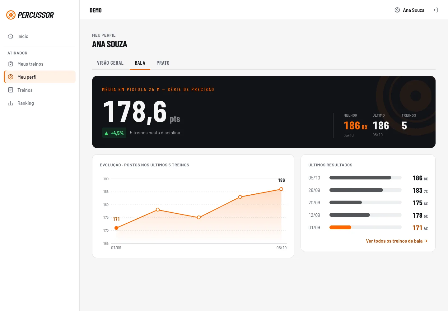Select the Bala tab
The width and height of the screenshot is (448, 311).
click(140, 63)
